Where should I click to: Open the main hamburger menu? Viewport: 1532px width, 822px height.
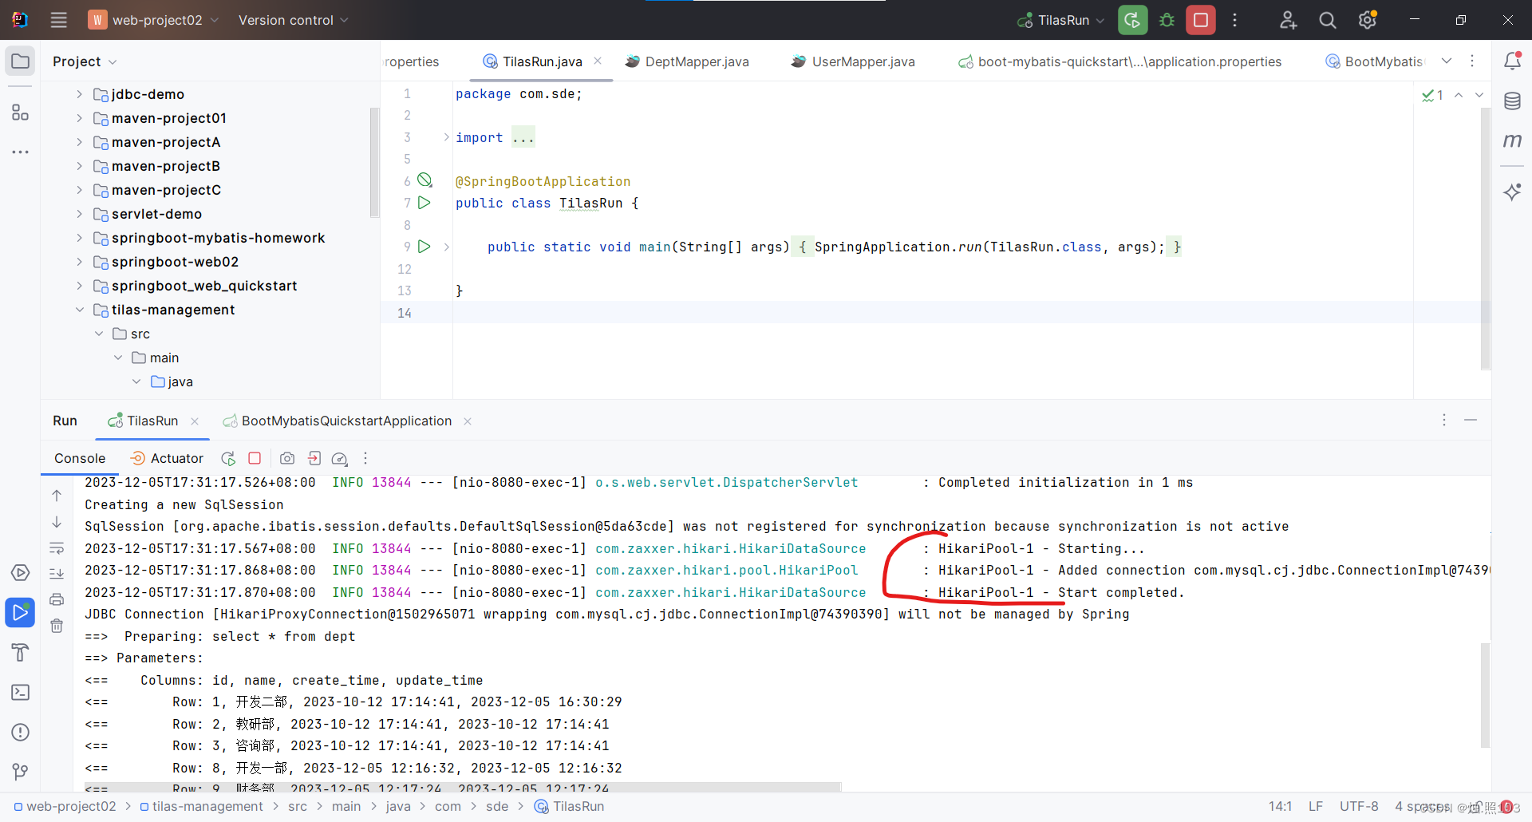(x=58, y=20)
